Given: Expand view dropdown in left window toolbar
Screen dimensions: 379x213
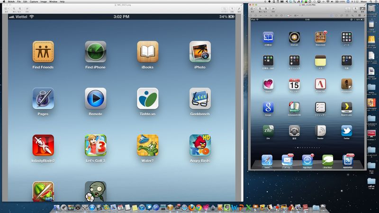Looking at the screenshot, I should 7,9.
